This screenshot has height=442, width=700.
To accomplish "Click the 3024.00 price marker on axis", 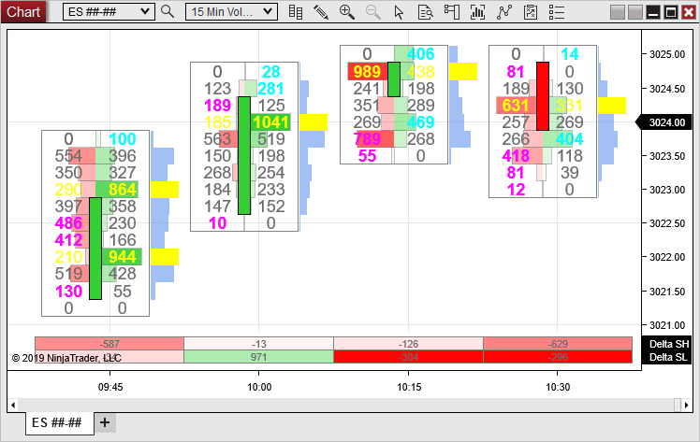I will [x=668, y=121].
